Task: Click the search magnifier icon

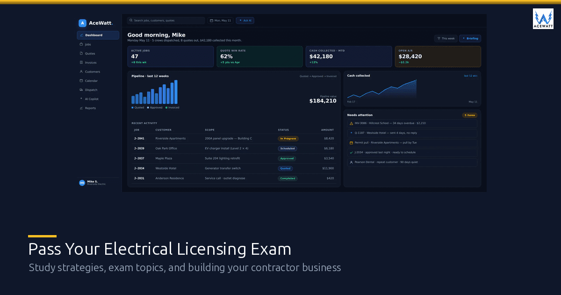Action: 131,21
